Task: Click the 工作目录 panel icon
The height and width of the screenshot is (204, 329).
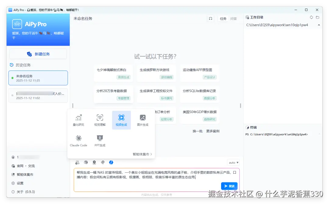Action: point(247,17)
